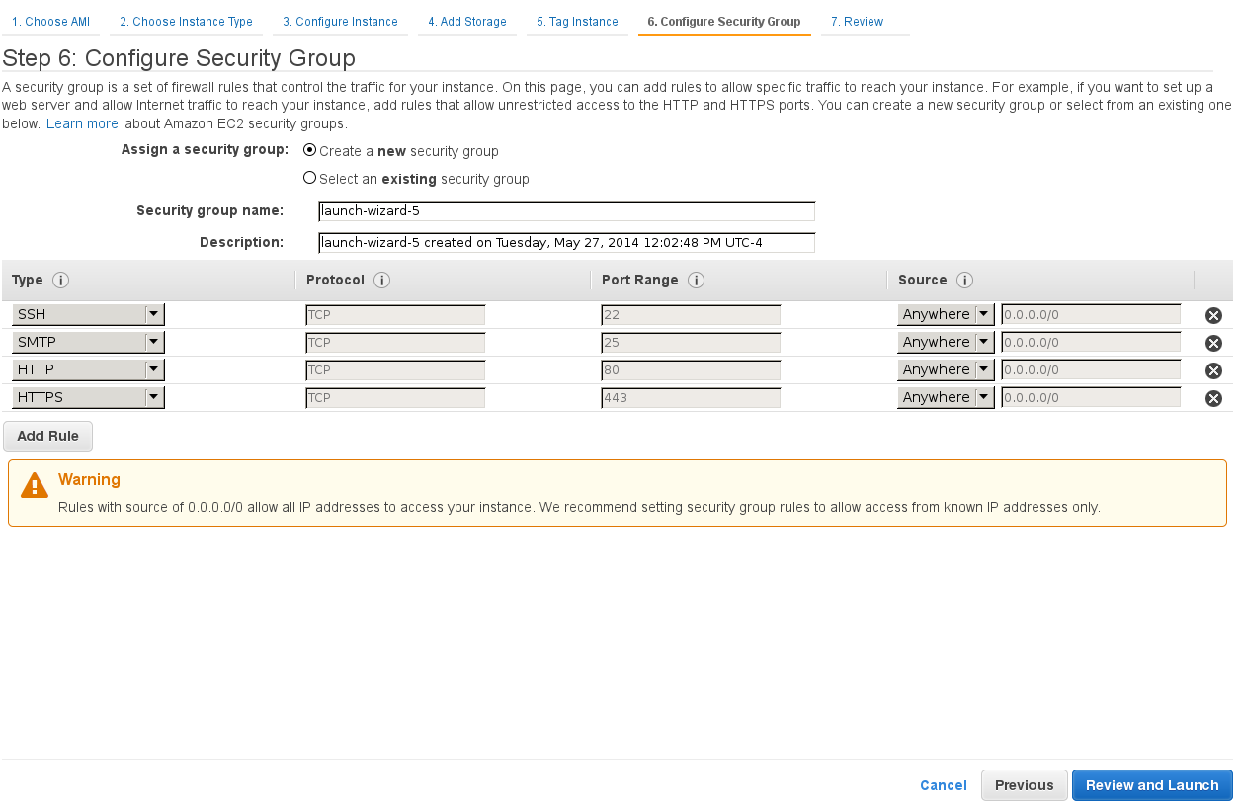Viewport: 1243px width, 811px height.
Task: Delete the SSH rule row
Action: pyautogui.click(x=1213, y=316)
